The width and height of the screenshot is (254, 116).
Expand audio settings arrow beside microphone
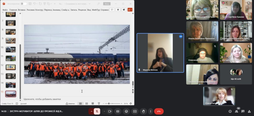click(91, 111)
